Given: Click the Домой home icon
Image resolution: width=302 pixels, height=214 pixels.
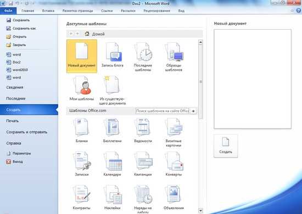Looking at the screenshot, I should 87,33.
